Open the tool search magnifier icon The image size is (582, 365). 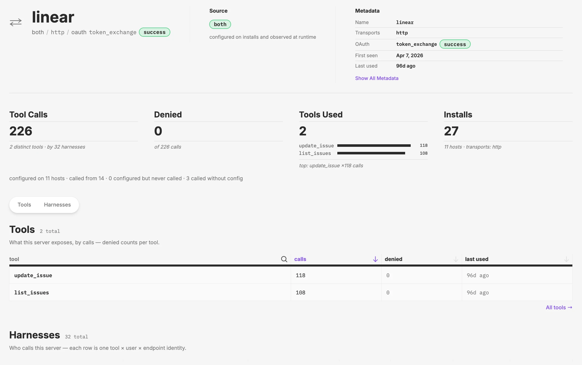tap(284, 259)
